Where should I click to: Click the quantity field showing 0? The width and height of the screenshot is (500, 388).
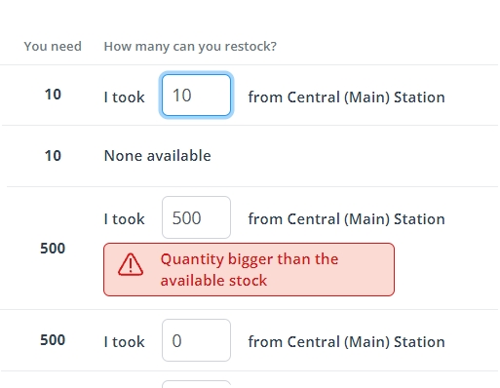(196, 340)
